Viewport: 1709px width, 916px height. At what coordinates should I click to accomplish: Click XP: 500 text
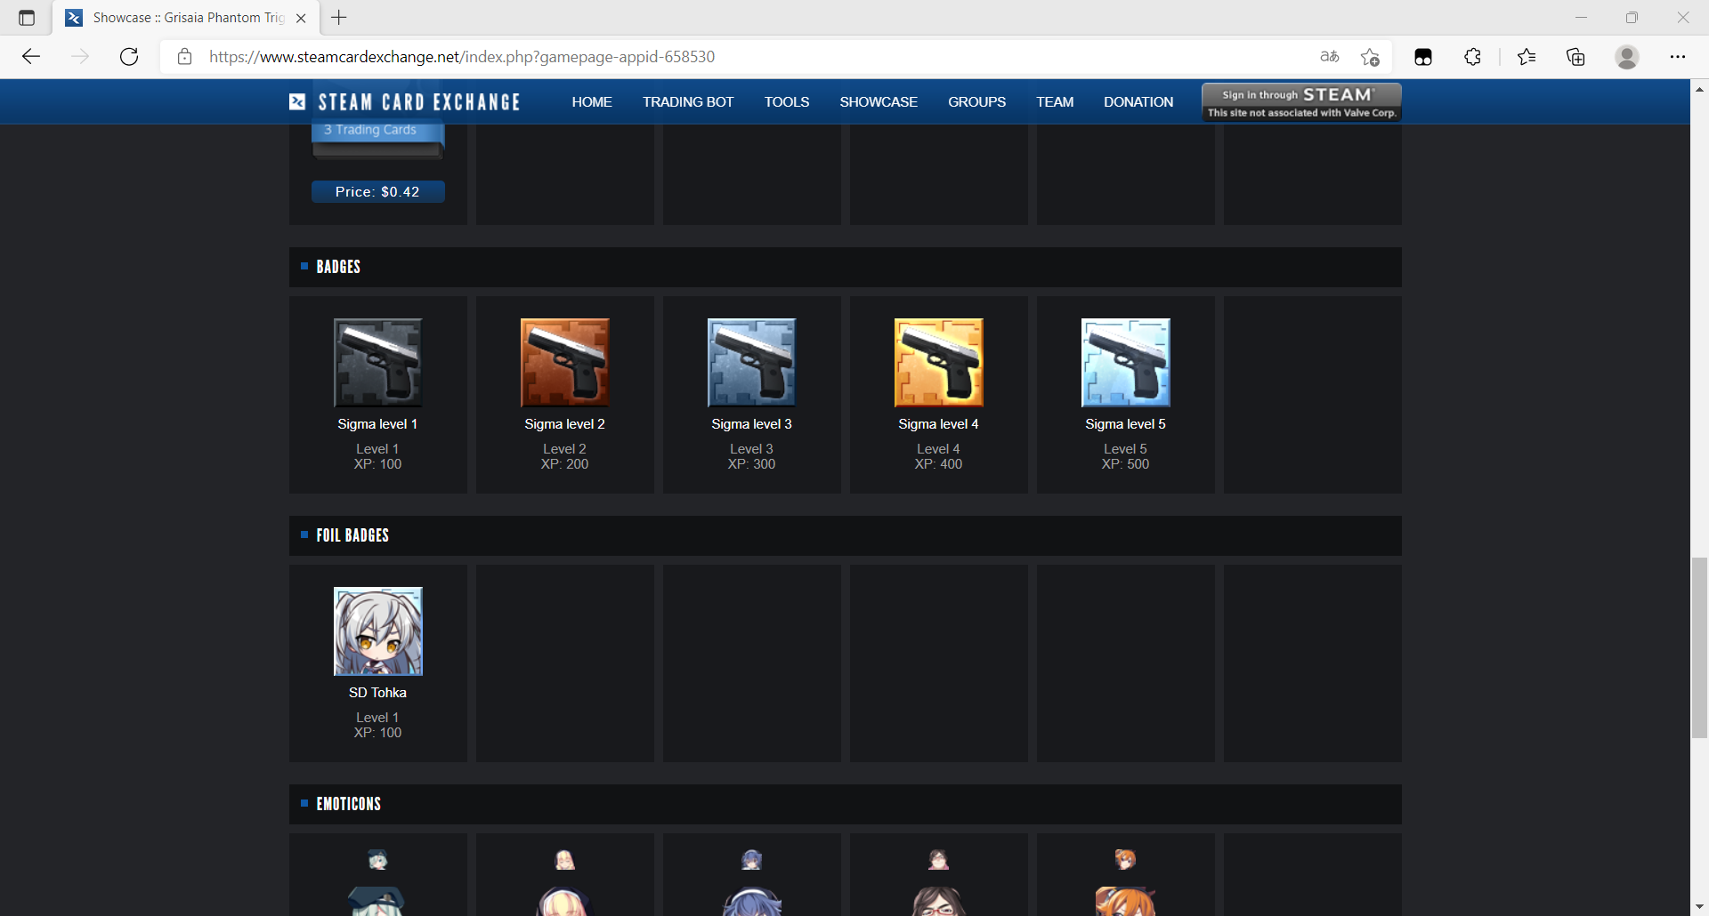(x=1125, y=464)
